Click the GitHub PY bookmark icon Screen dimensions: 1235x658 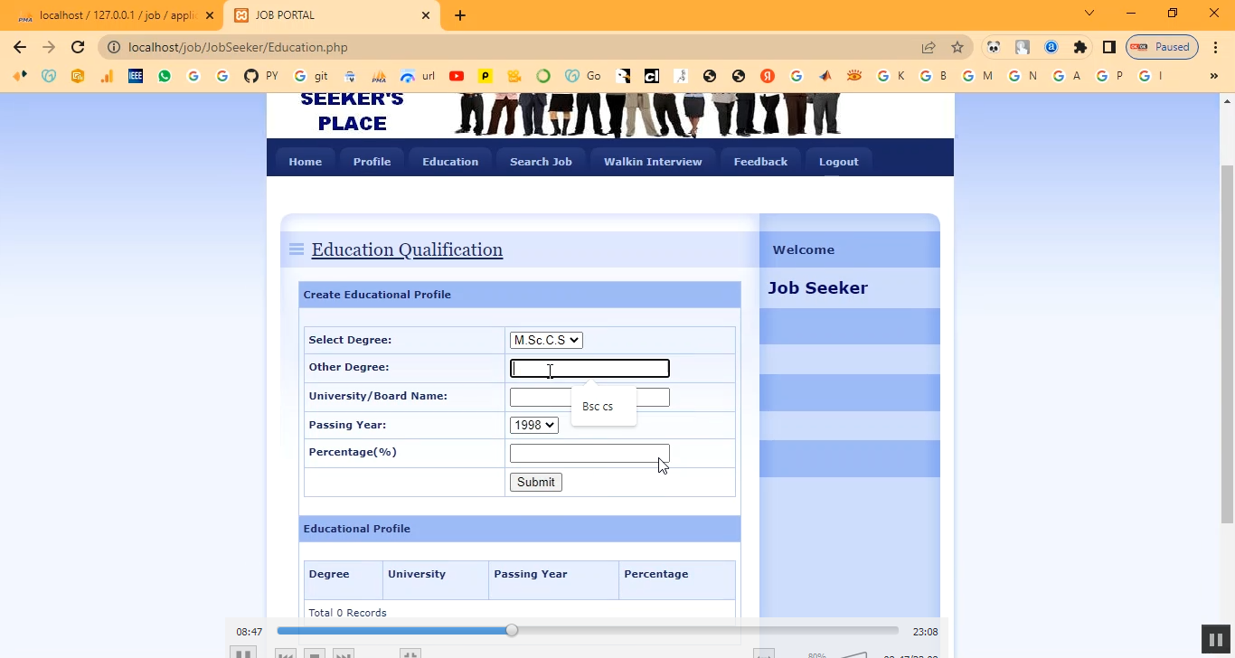point(251,76)
